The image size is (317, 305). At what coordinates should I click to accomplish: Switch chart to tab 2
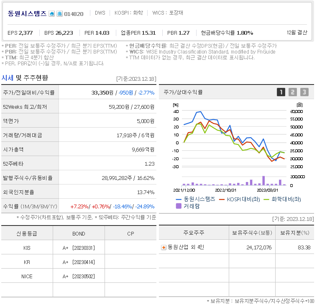point(293,92)
